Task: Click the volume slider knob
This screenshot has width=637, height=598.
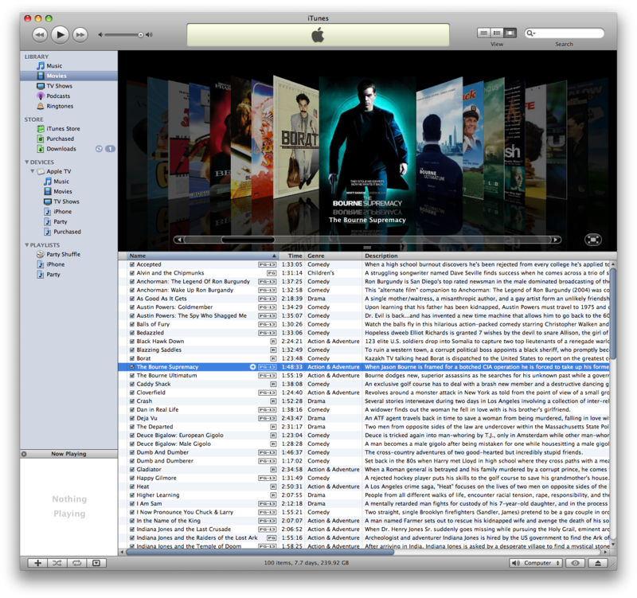Action: 141,35
